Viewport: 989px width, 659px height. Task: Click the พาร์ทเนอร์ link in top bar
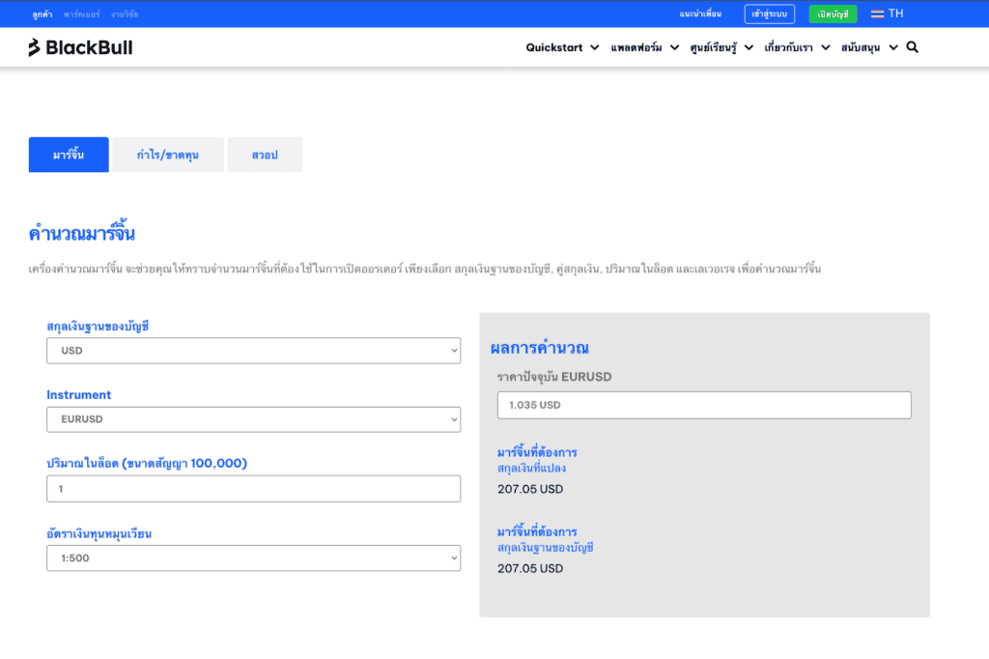click(79, 14)
